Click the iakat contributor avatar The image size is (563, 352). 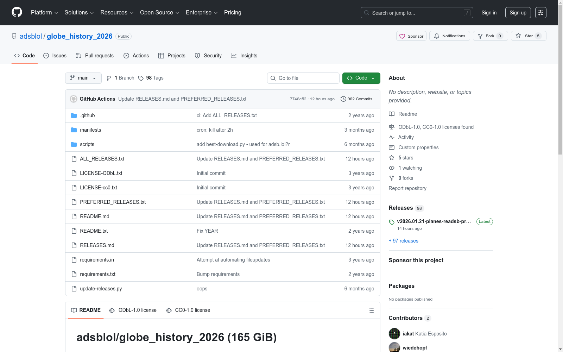(x=394, y=334)
